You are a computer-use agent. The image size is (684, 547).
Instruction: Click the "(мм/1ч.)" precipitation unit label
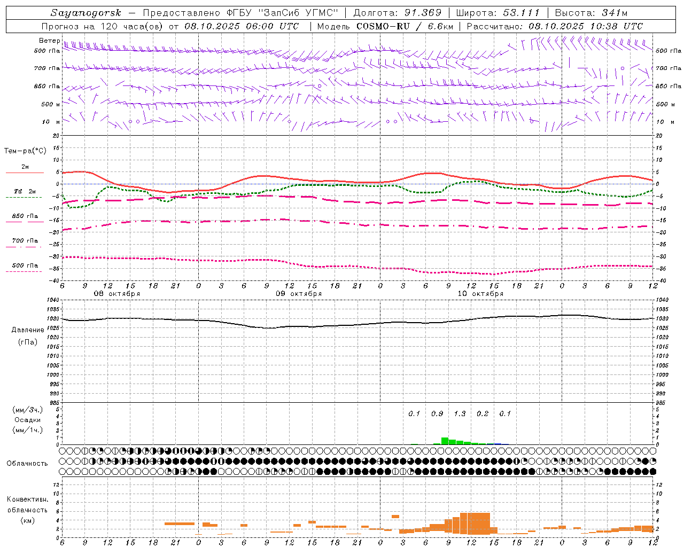pos(28,430)
